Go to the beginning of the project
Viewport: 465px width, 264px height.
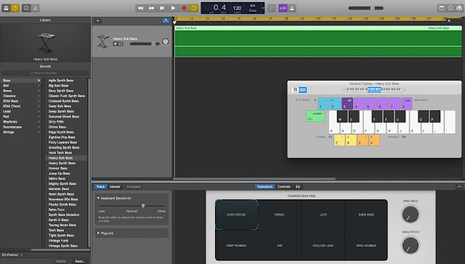[x=162, y=8]
